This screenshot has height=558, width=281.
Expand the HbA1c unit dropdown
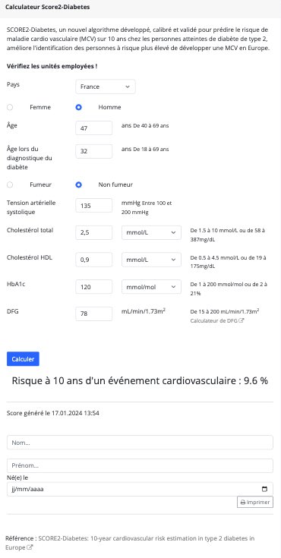151,287
